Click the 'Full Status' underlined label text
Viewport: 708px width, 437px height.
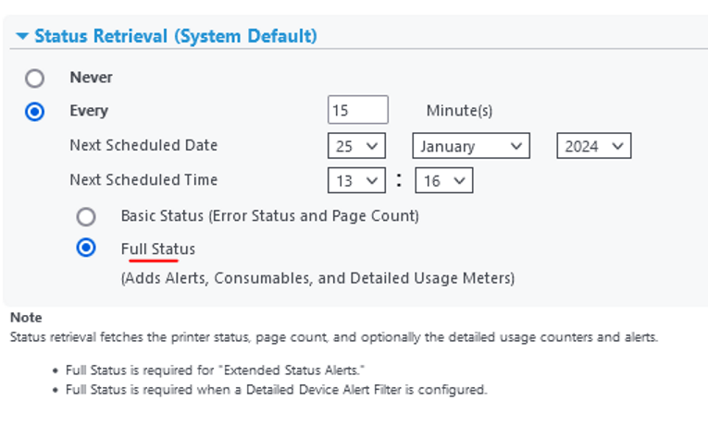(x=157, y=249)
